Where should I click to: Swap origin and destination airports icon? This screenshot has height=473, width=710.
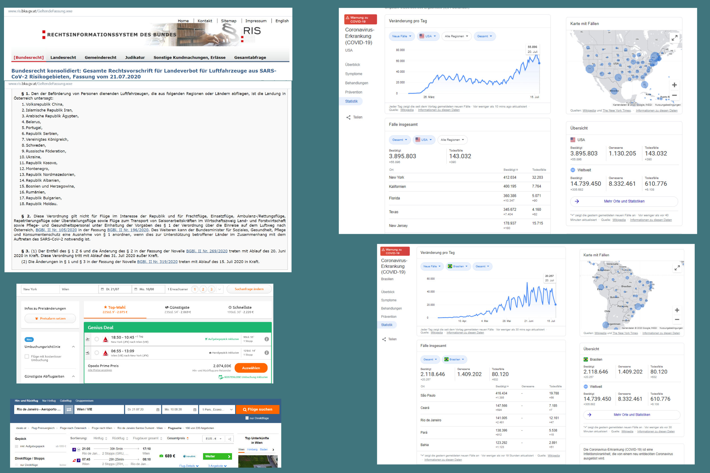pyautogui.click(x=69, y=409)
